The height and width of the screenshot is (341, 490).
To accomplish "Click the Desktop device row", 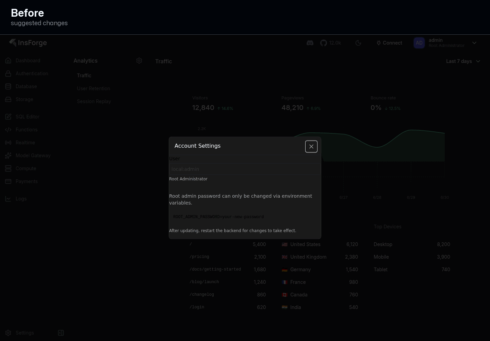I will (x=412, y=244).
